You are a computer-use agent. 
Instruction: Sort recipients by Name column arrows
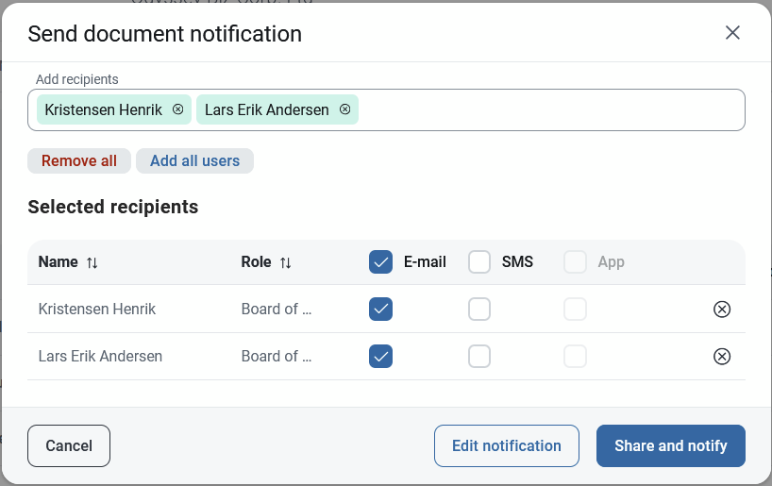pyautogui.click(x=92, y=262)
